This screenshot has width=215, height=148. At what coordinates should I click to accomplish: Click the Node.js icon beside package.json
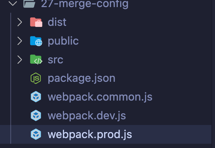36,78
